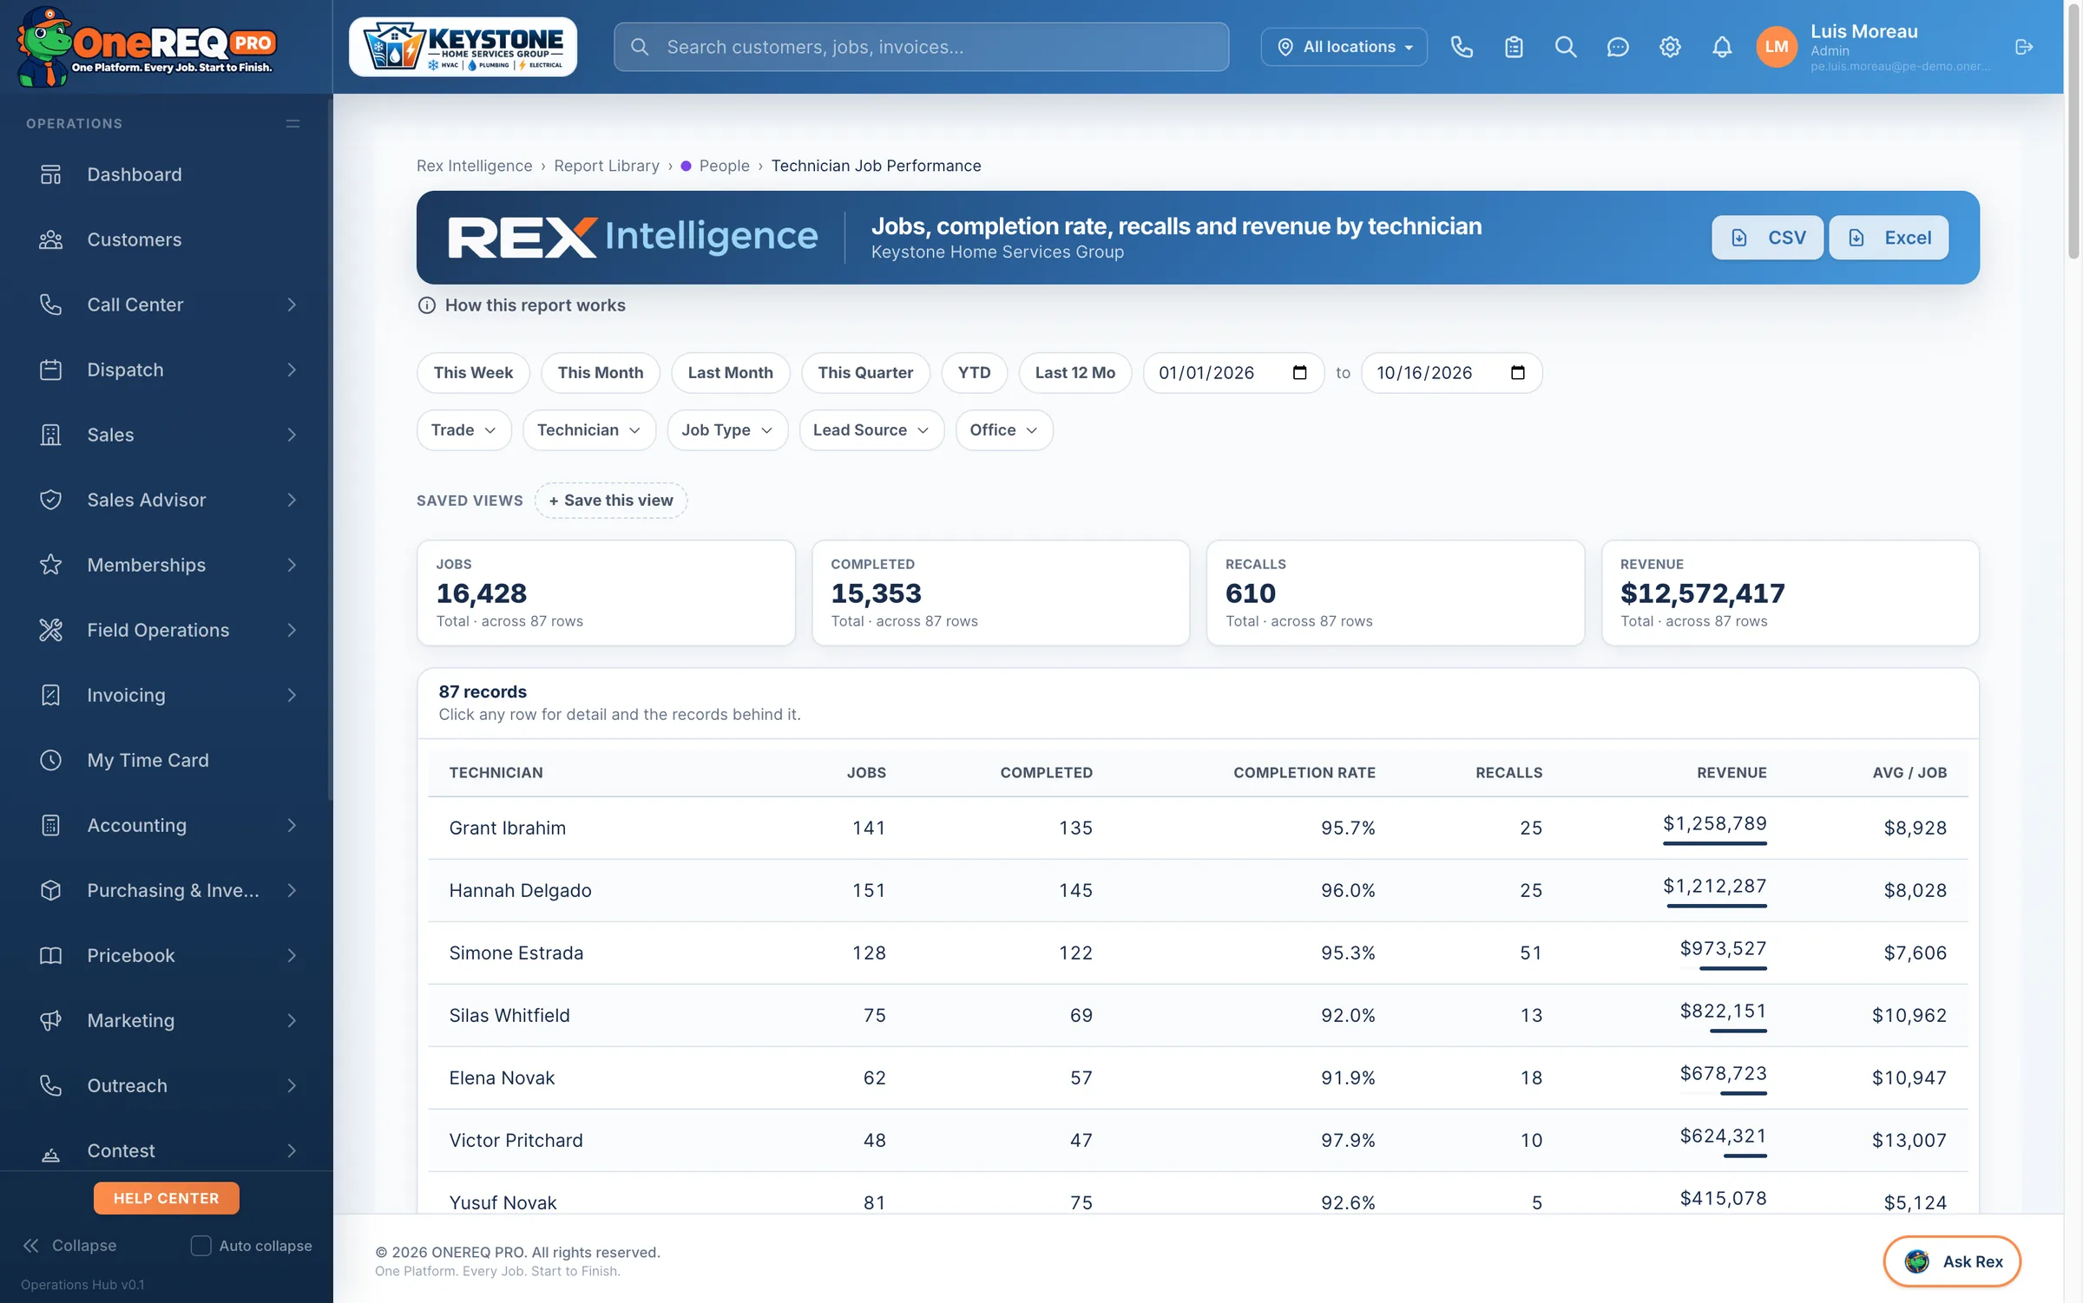Expand the Call Center sidebar menu

pos(165,304)
